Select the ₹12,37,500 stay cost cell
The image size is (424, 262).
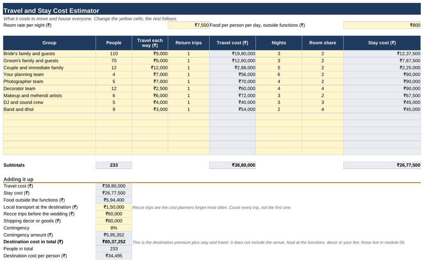coord(382,54)
